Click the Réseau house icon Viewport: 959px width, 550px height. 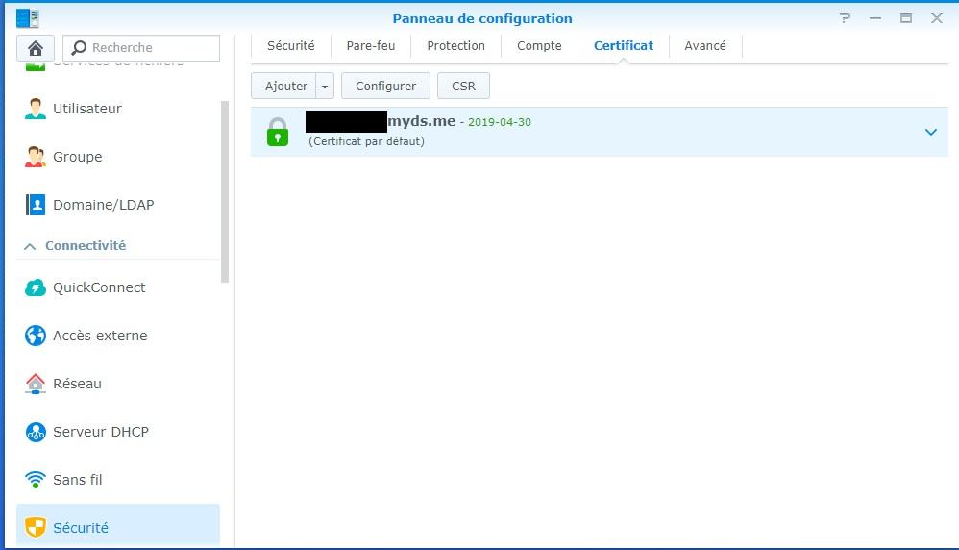[36, 384]
